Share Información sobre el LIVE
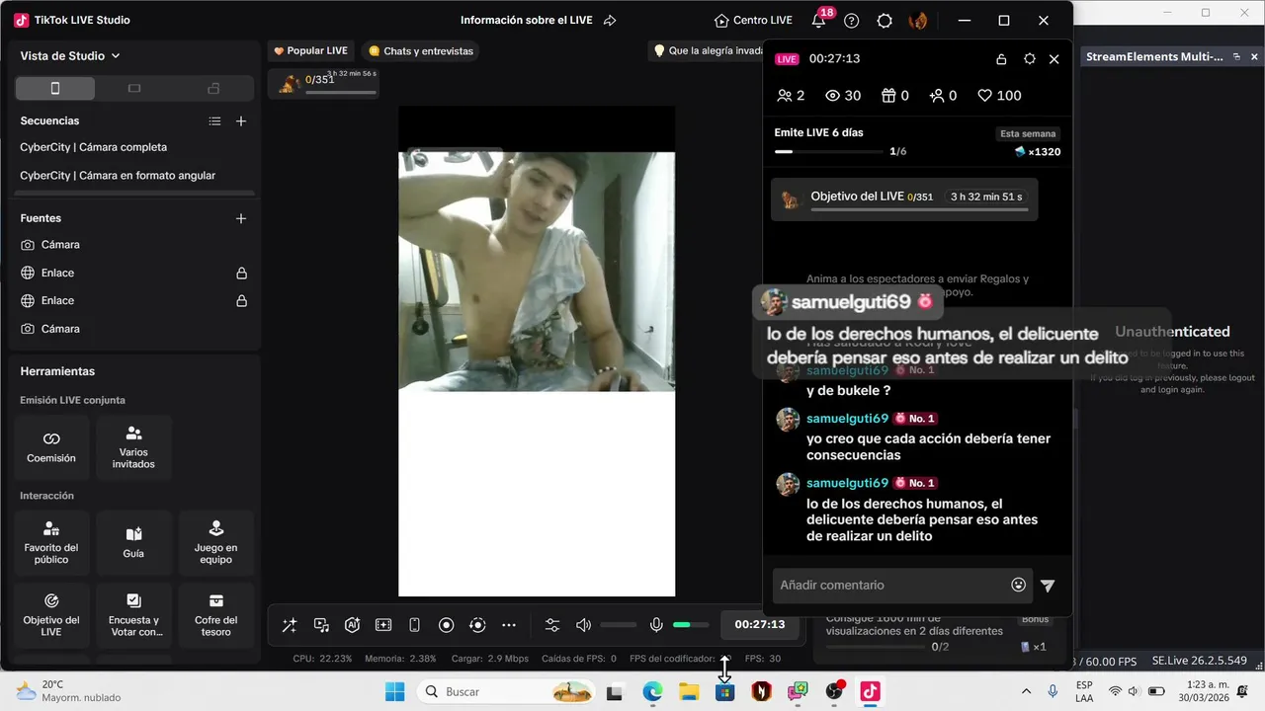The width and height of the screenshot is (1265, 711). [610, 21]
